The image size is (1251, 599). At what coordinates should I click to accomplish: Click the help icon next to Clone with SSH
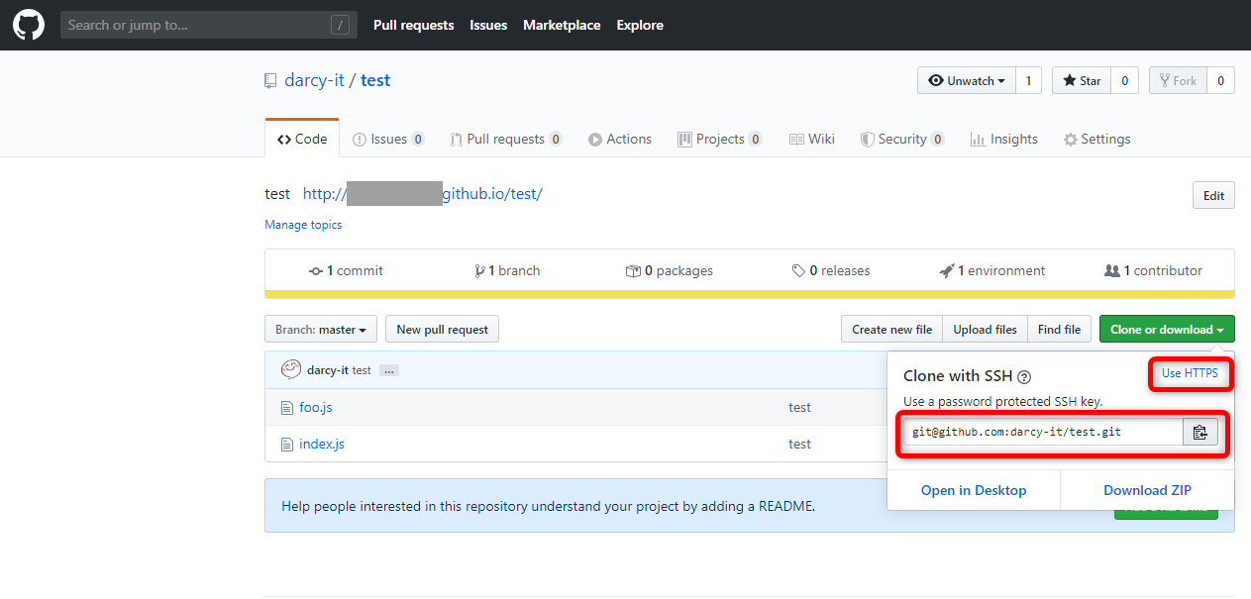(1024, 376)
